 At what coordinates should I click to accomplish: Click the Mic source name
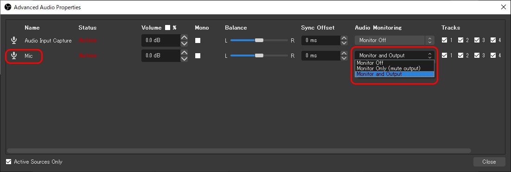coord(29,56)
